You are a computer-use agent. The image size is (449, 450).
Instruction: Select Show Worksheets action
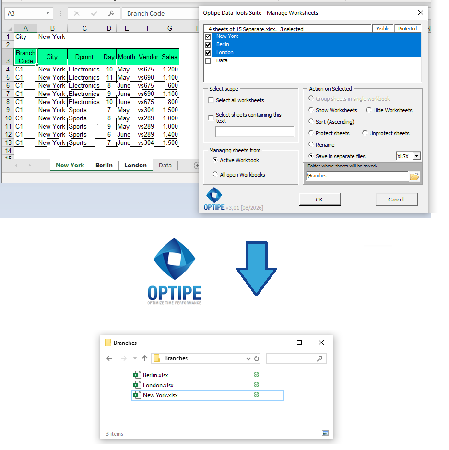(311, 110)
